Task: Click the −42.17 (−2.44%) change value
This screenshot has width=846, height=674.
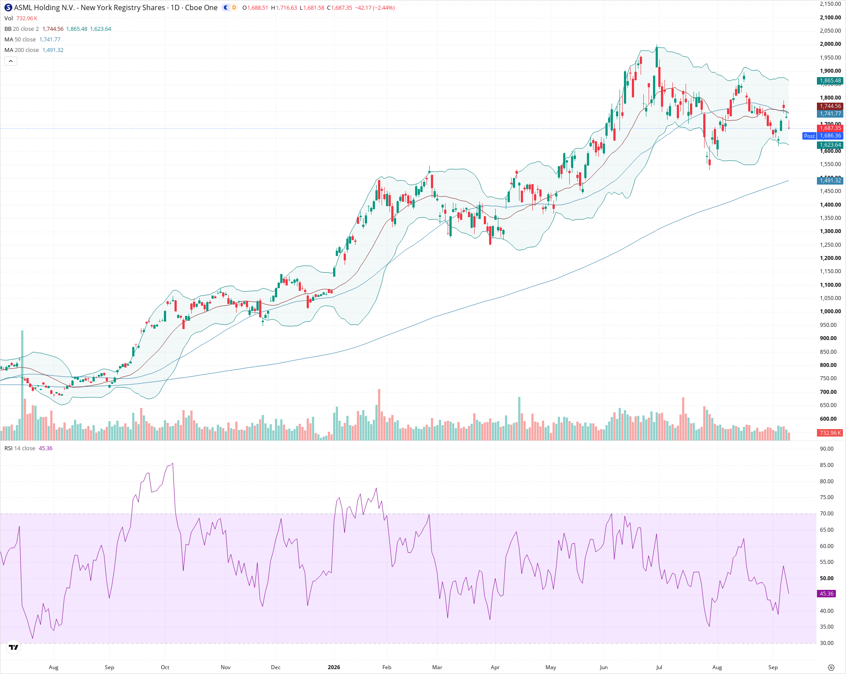Action: pyautogui.click(x=375, y=7)
